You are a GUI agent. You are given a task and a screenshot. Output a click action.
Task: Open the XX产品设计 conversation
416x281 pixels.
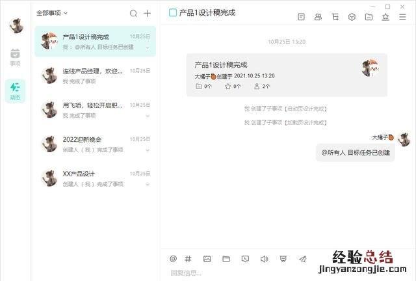95,178
